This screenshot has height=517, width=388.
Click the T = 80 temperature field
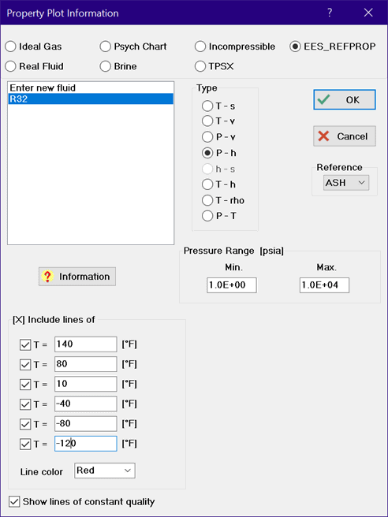click(x=86, y=364)
